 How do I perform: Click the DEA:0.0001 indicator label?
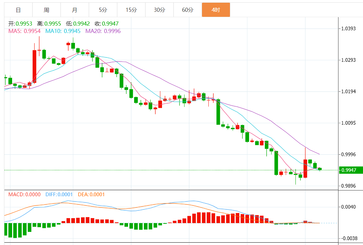(91, 195)
